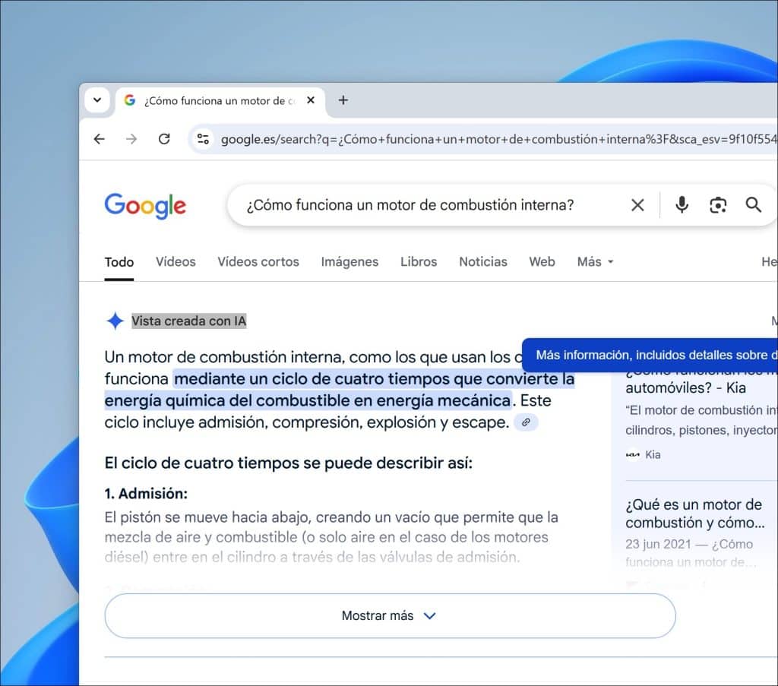This screenshot has width=778, height=686.
Task: Click the browser forward arrow
Action: (x=131, y=139)
